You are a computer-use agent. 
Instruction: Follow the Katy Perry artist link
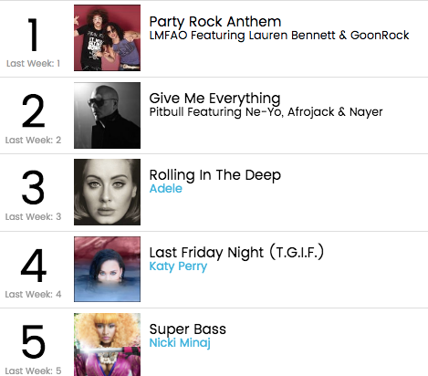178,266
